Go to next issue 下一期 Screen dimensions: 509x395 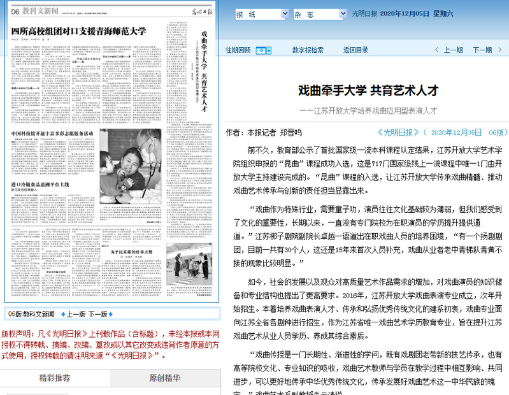click(482, 50)
